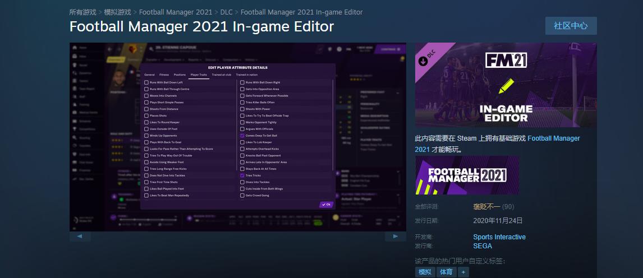The height and width of the screenshot is (278, 643).
Task: Open the 褒贬不一 review summary
Action: 486,207
